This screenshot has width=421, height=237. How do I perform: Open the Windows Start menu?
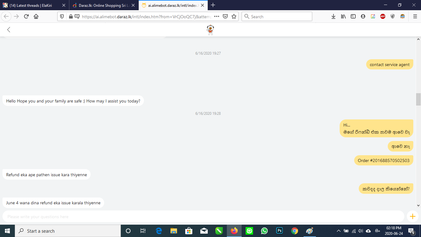coord(7,231)
